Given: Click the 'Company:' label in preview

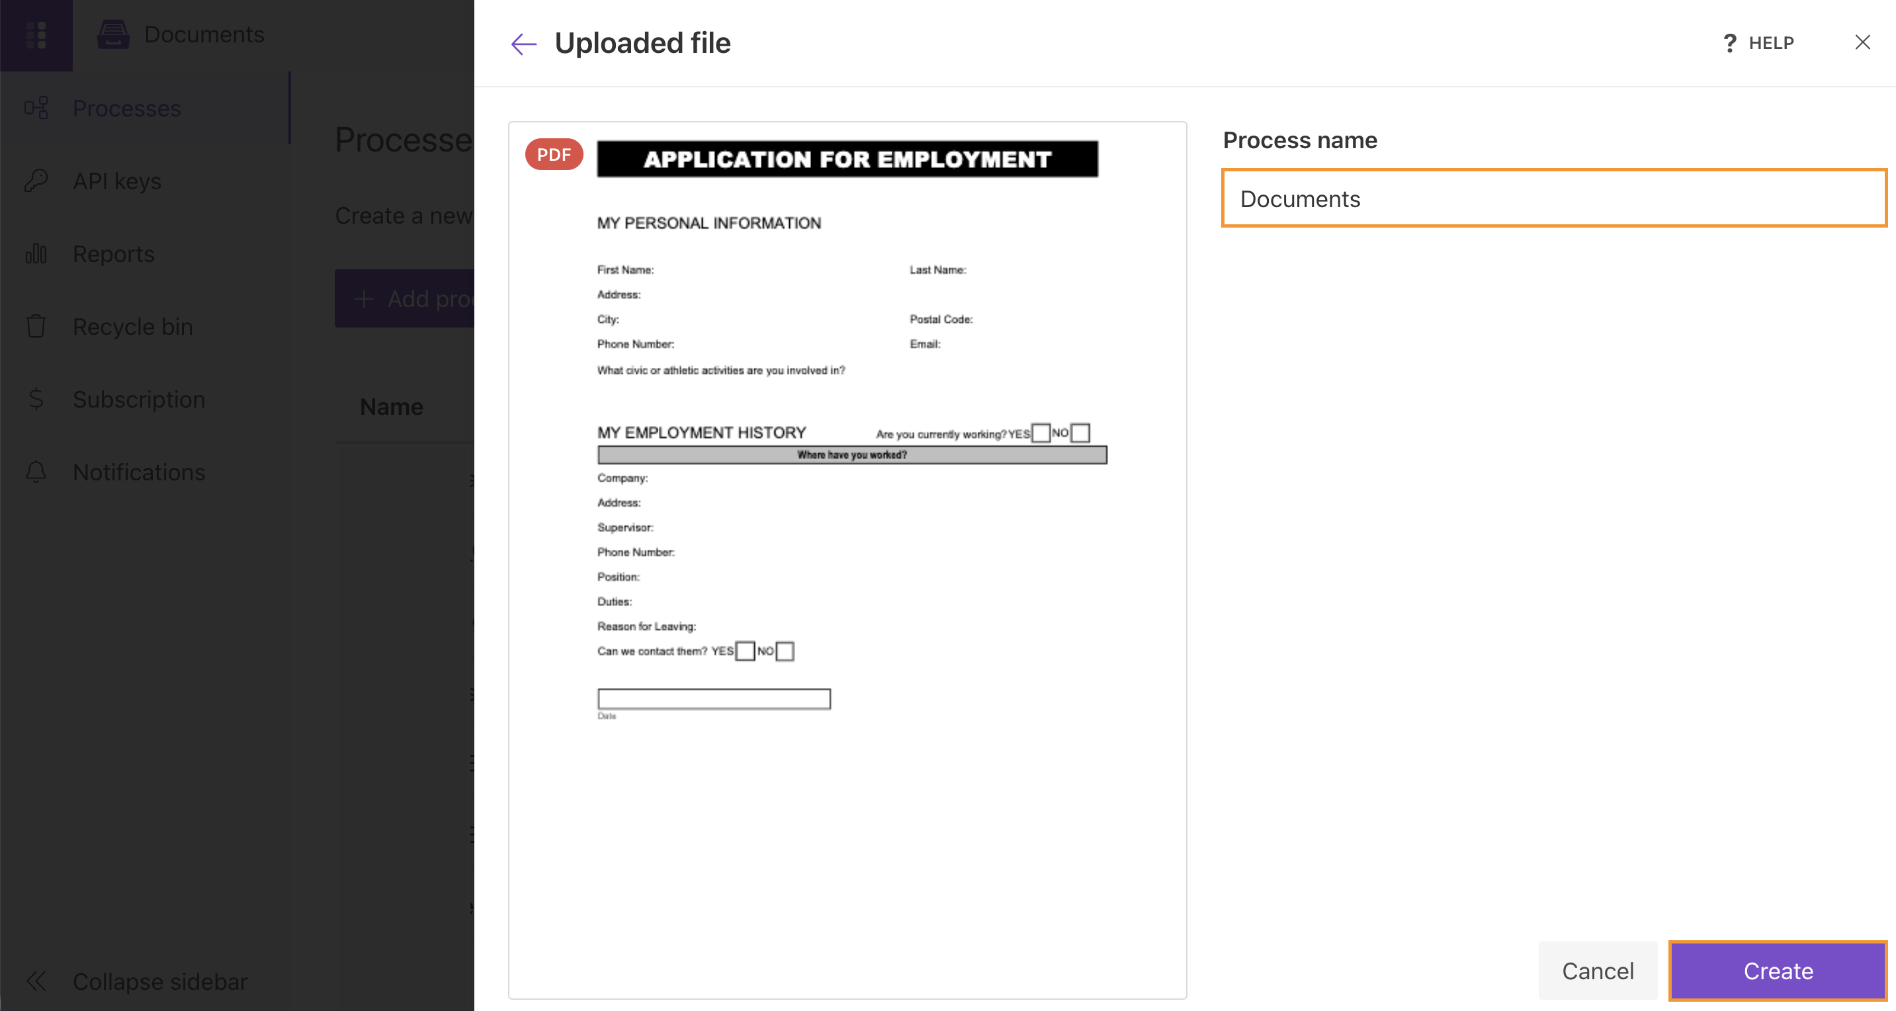Looking at the screenshot, I should (x=622, y=478).
